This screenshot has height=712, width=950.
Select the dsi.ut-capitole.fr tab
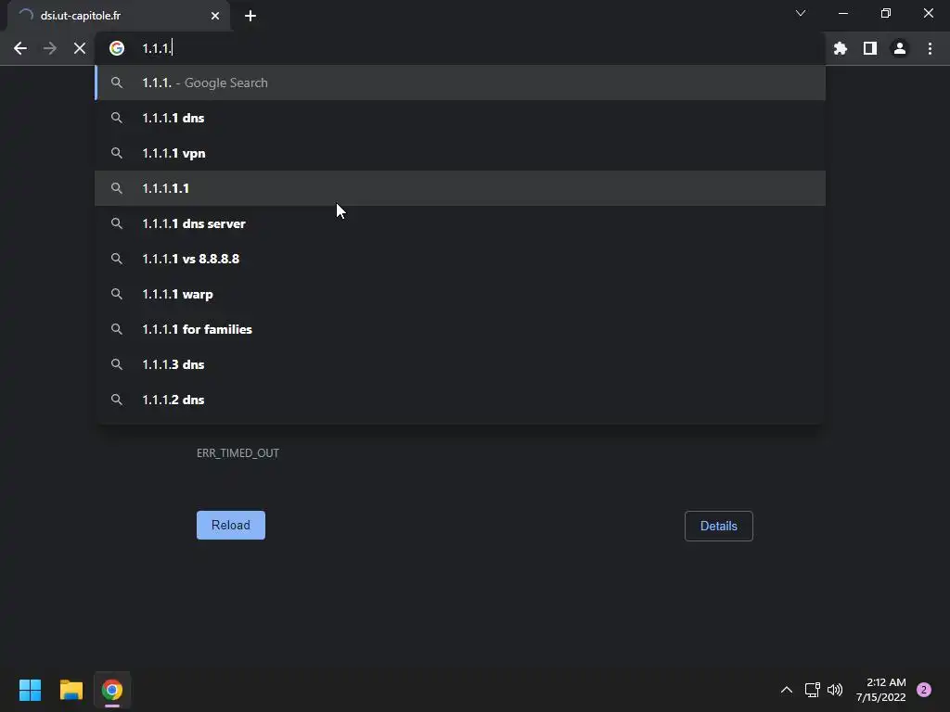pyautogui.click(x=119, y=16)
